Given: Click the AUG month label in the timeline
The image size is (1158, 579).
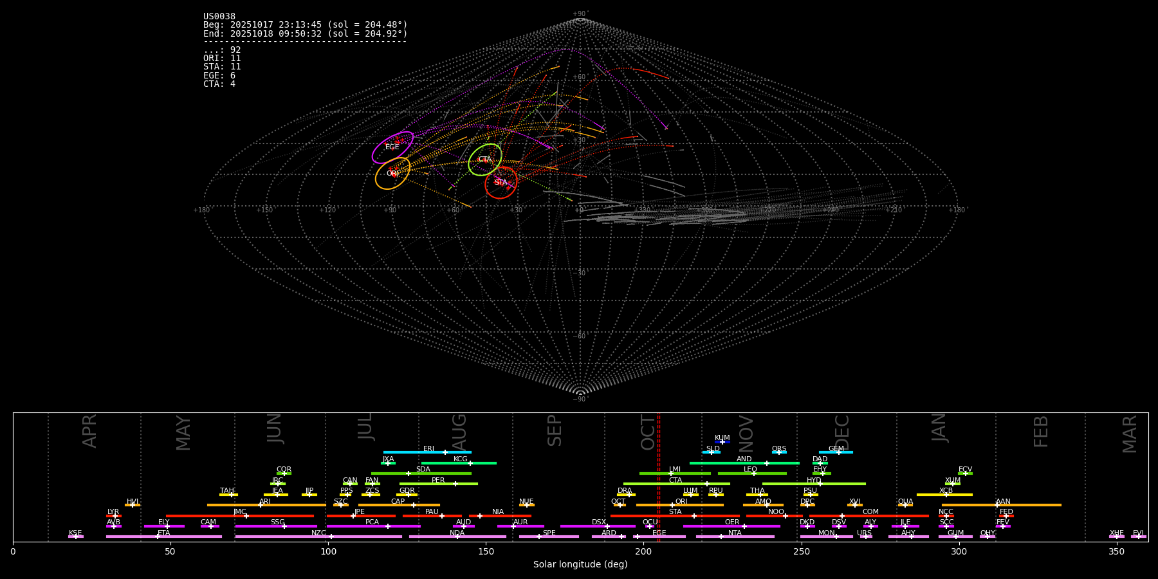Looking at the screenshot, I should click(459, 432).
